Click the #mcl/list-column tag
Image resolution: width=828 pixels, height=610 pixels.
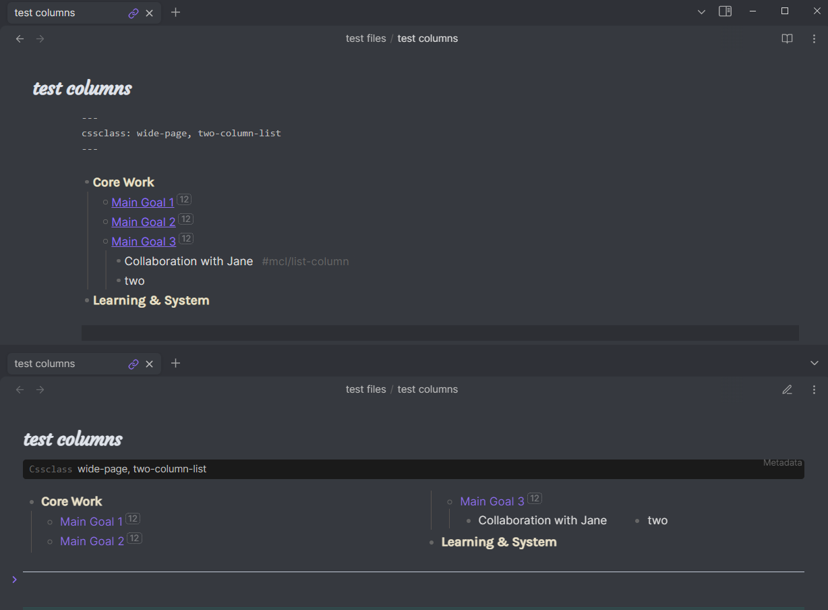click(305, 261)
